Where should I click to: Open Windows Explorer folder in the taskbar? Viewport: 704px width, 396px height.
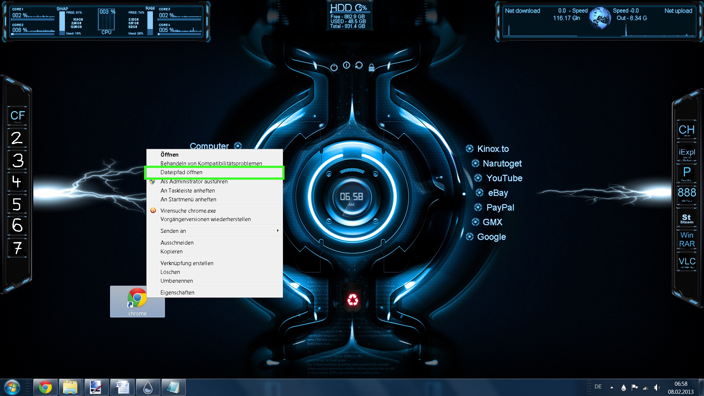(70, 387)
